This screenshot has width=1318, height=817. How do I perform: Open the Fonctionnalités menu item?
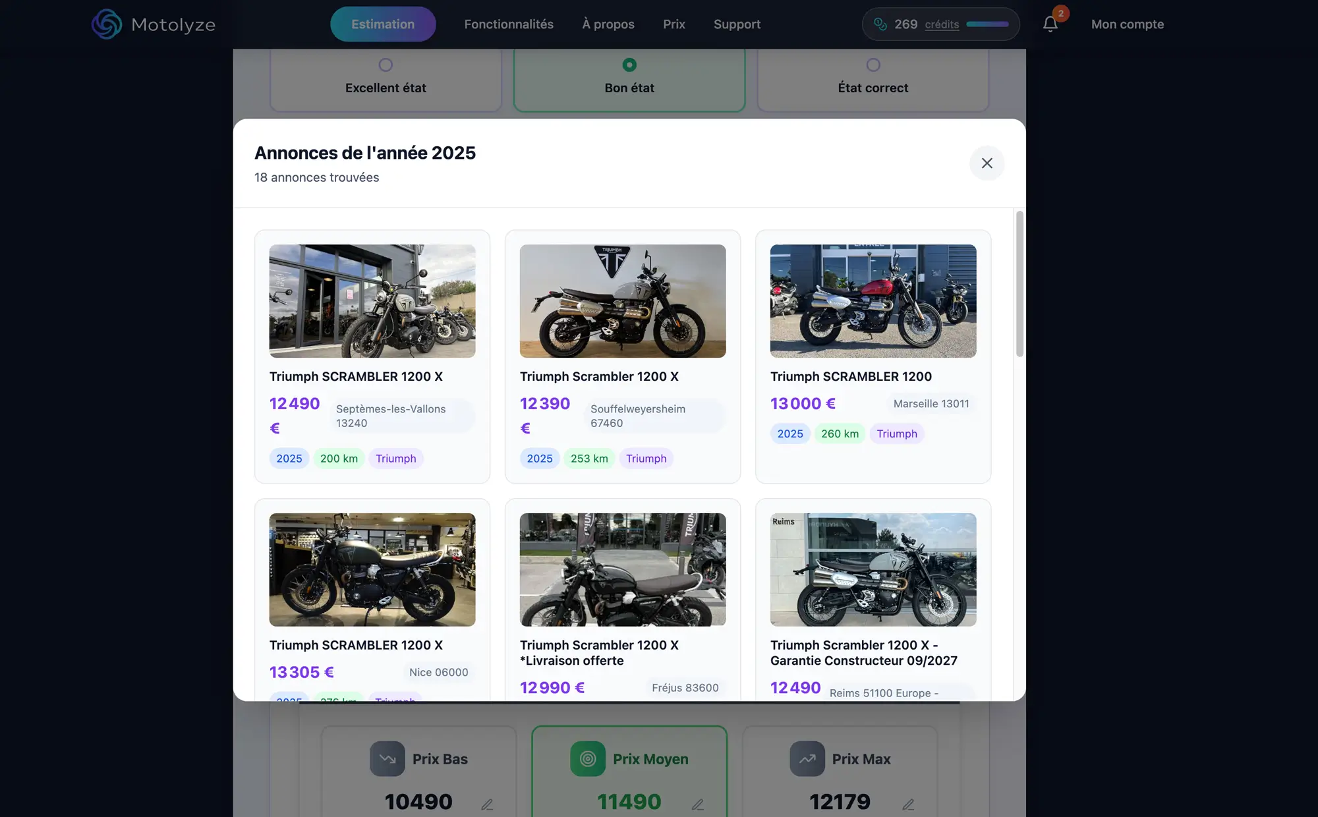click(x=508, y=24)
